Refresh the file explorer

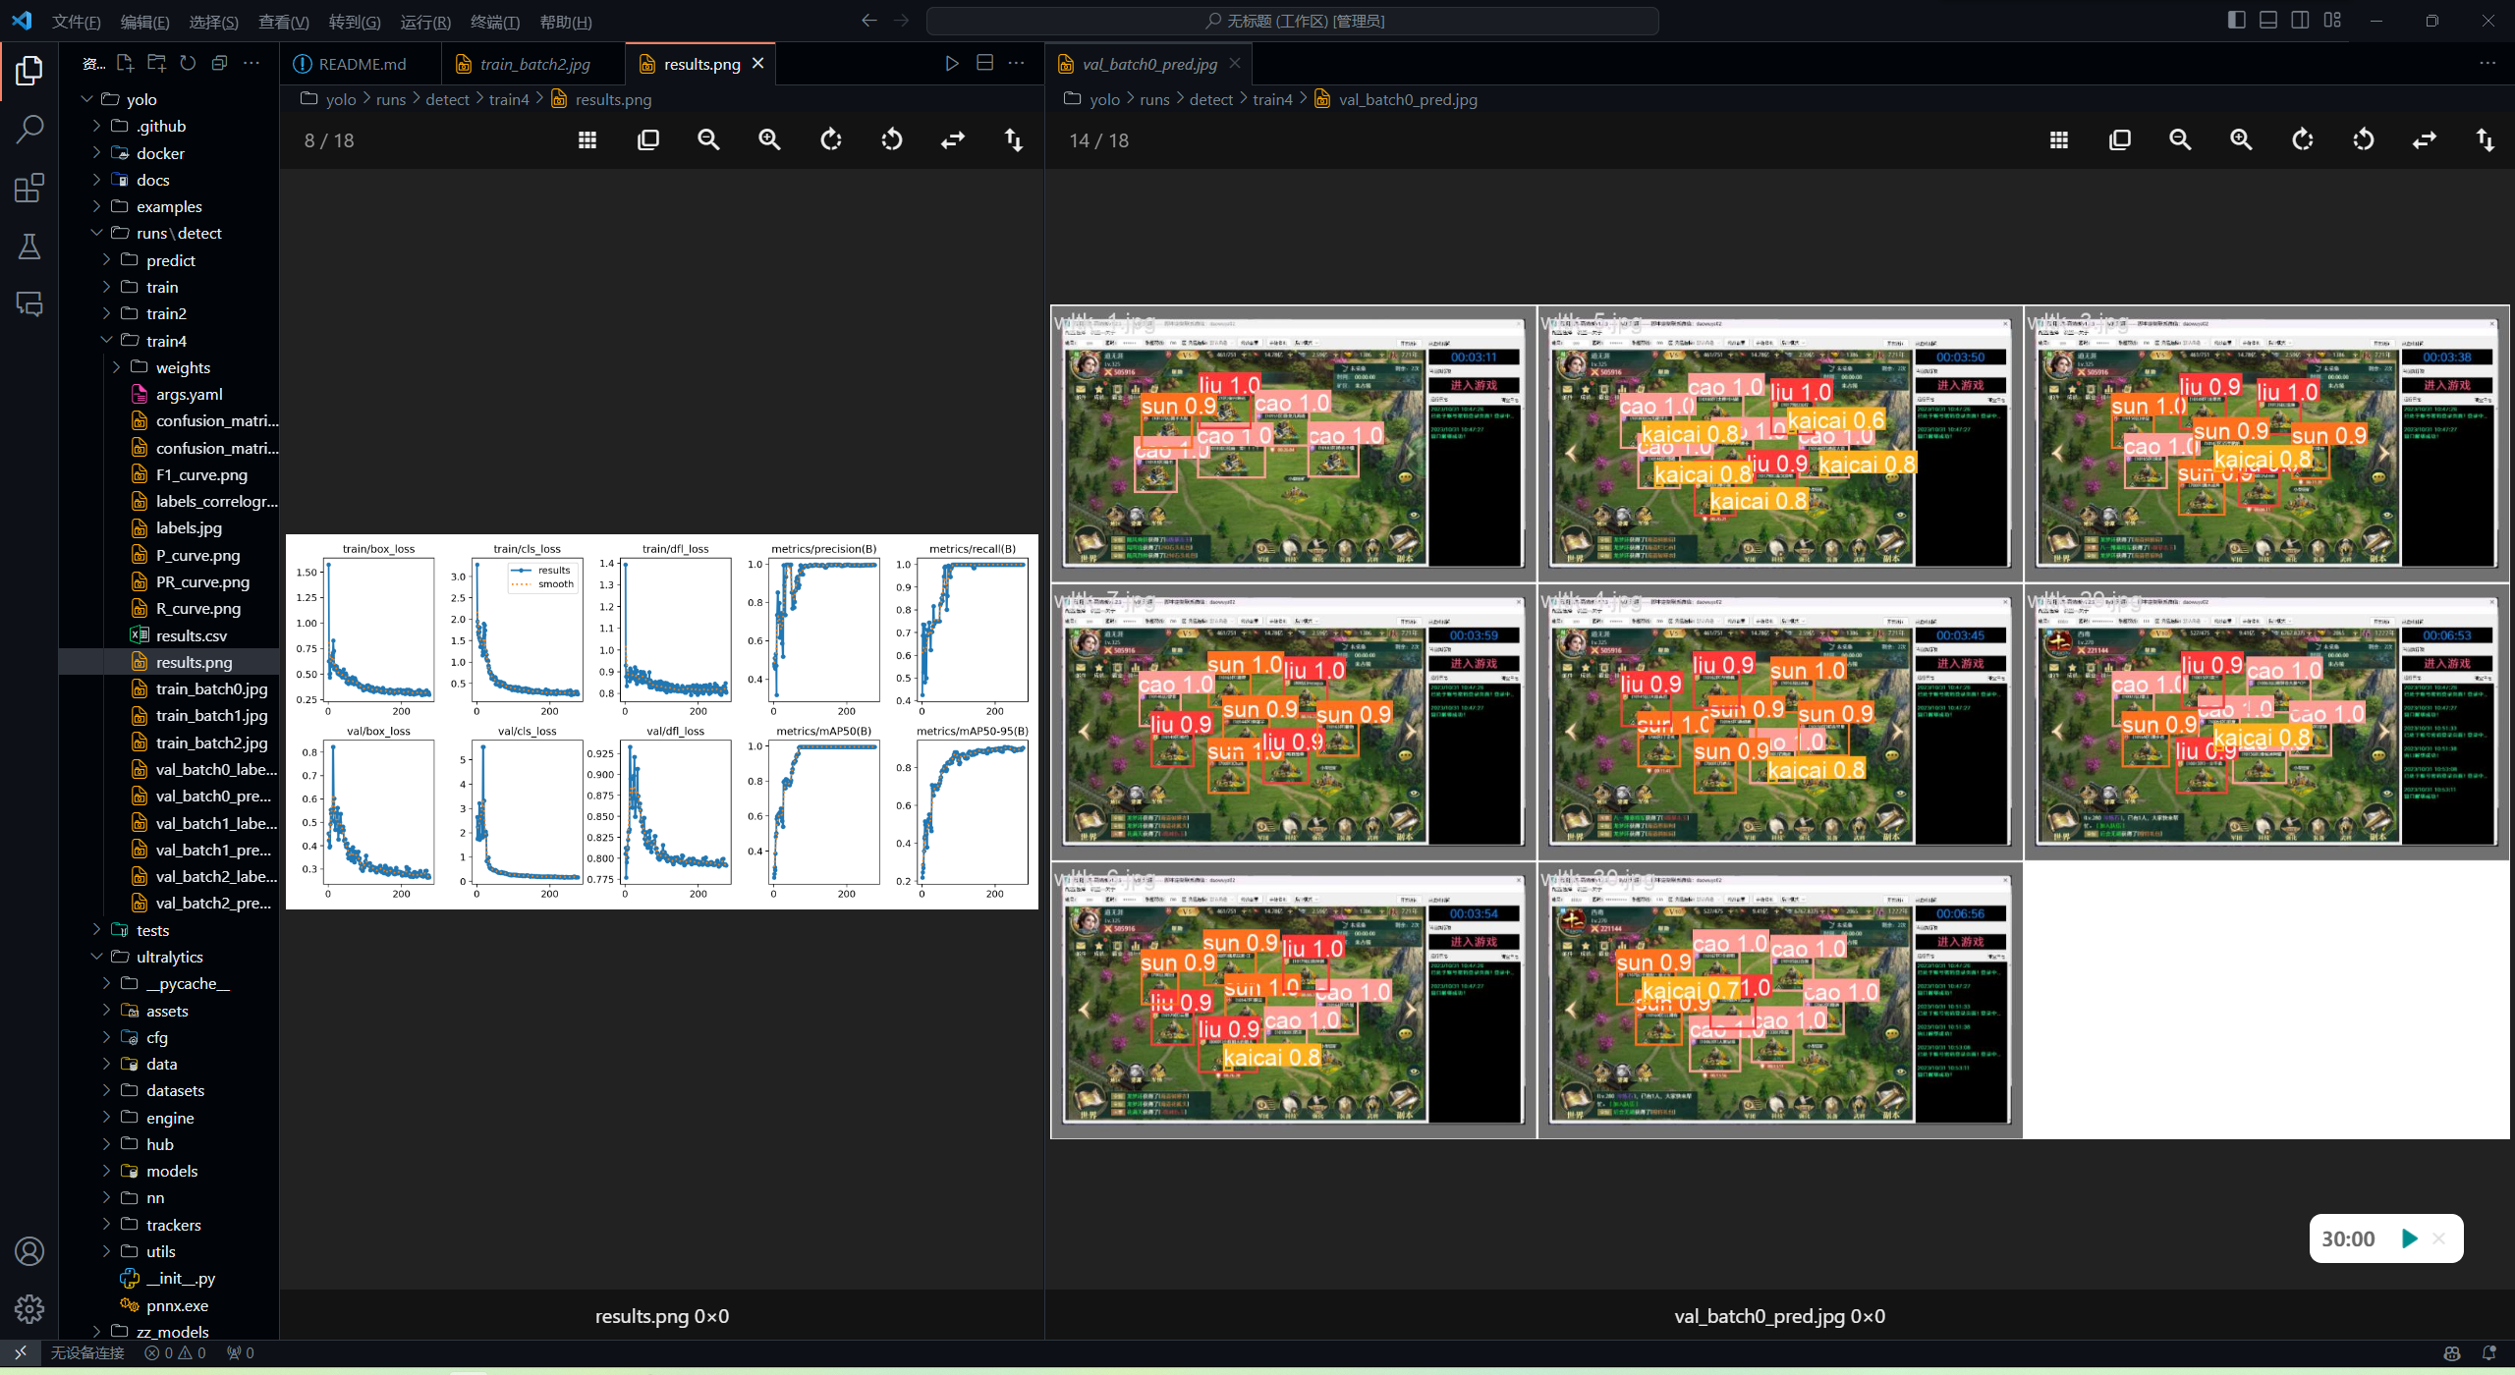tap(188, 64)
